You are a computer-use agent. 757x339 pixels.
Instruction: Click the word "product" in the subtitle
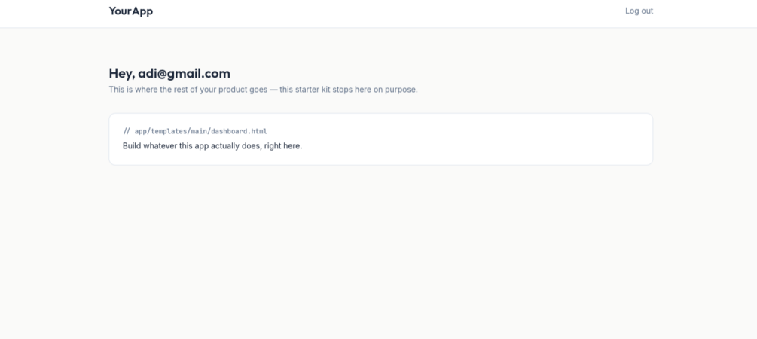[x=233, y=90]
